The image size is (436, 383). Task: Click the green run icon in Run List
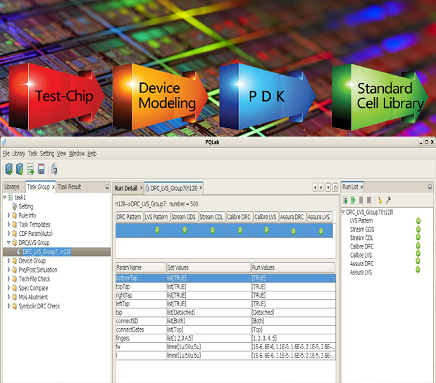coord(353,201)
